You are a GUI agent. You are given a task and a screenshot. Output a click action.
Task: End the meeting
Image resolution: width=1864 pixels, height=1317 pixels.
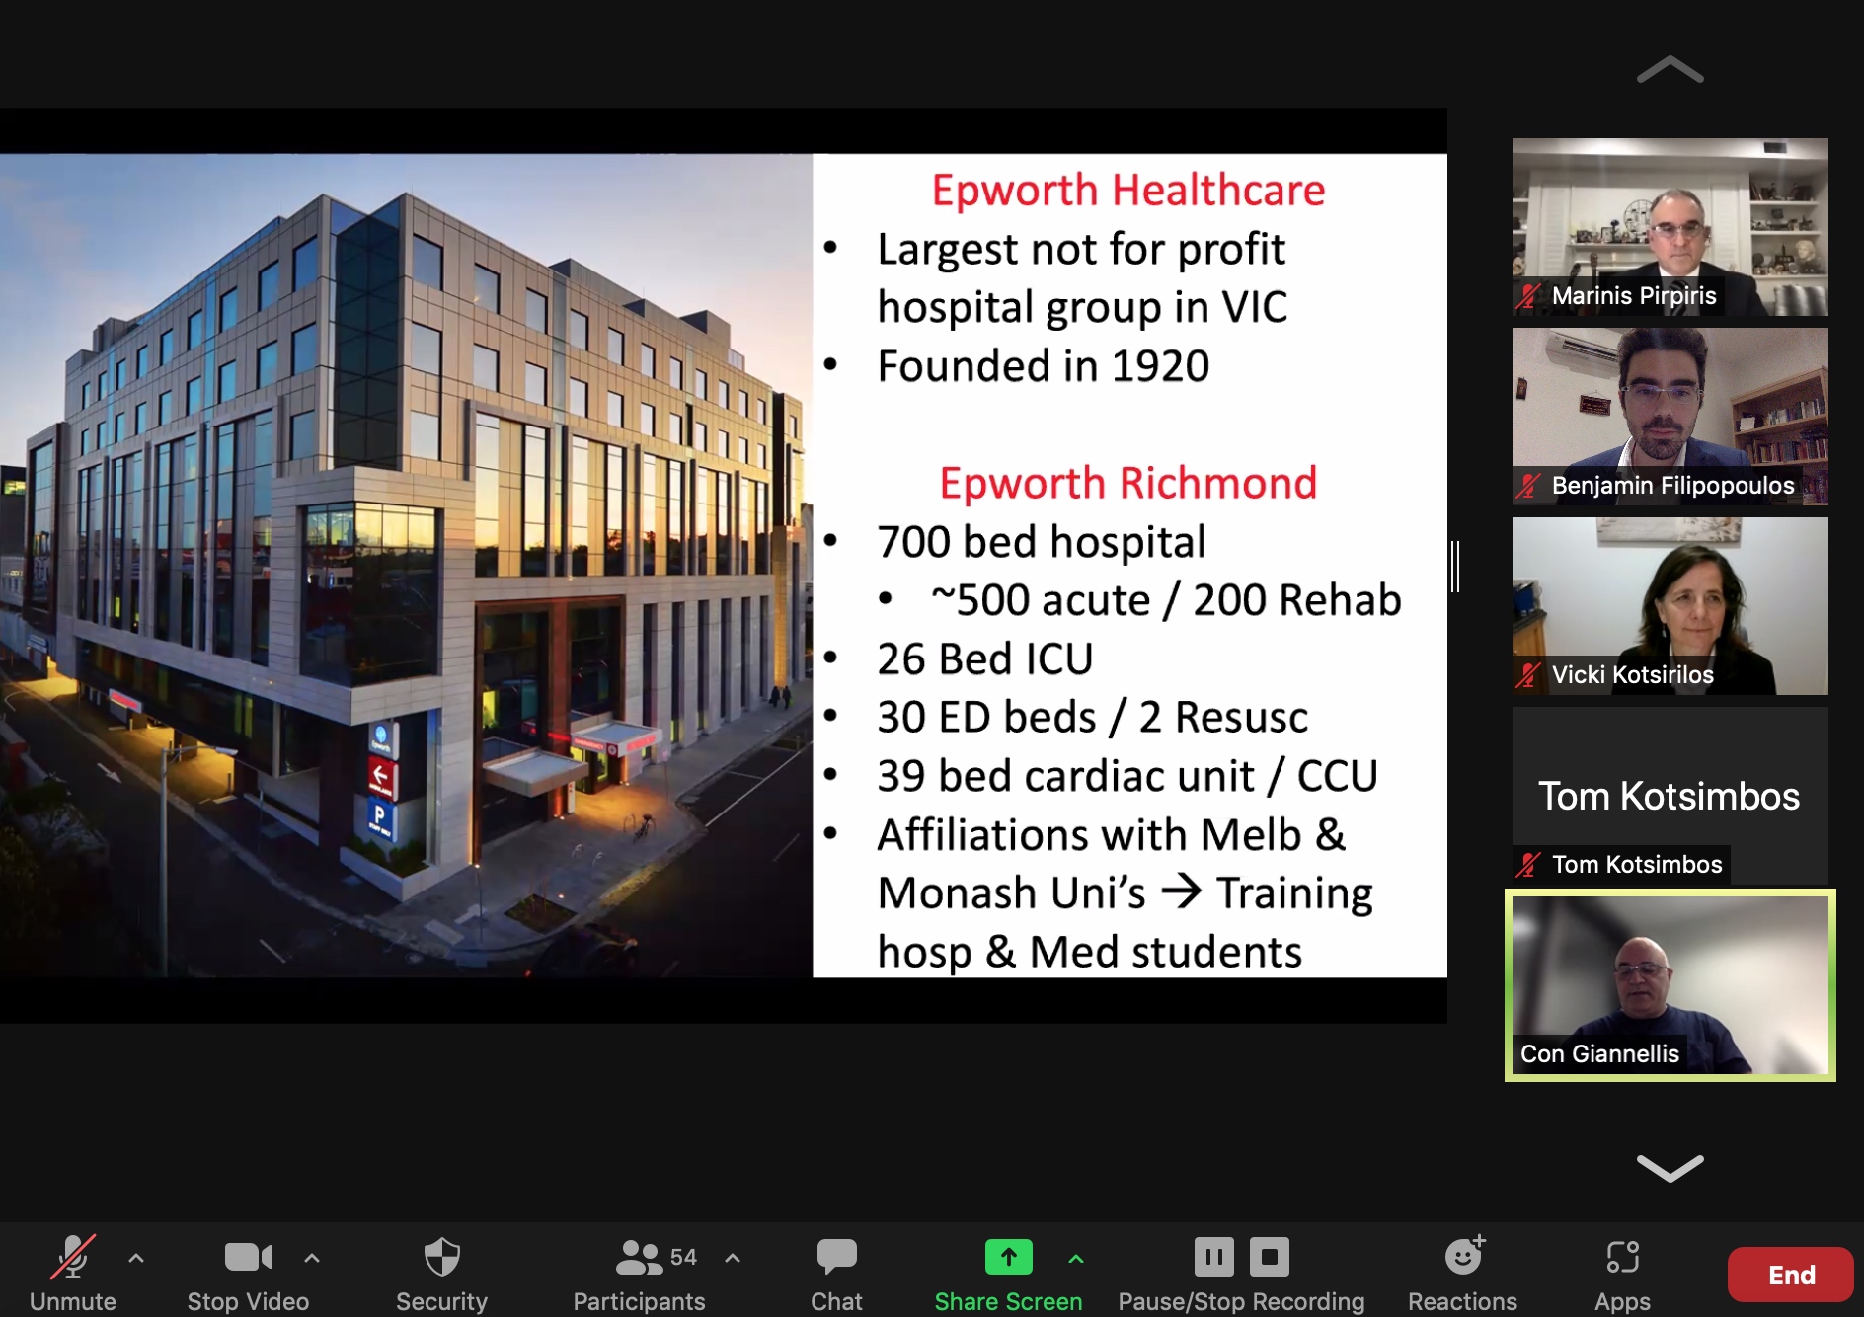point(1790,1275)
